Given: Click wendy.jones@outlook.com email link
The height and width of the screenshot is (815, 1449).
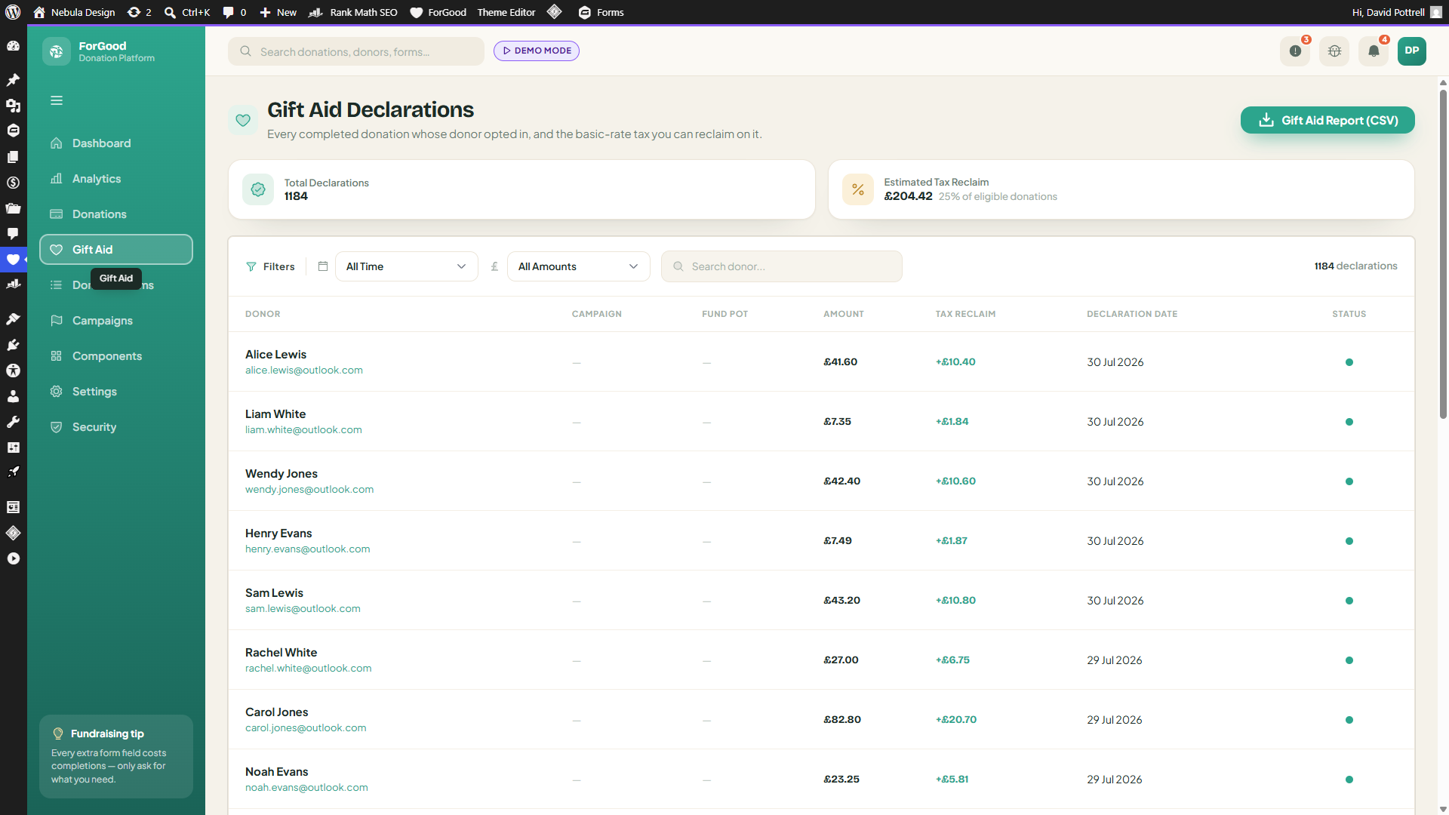Looking at the screenshot, I should [x=309, y=490].
